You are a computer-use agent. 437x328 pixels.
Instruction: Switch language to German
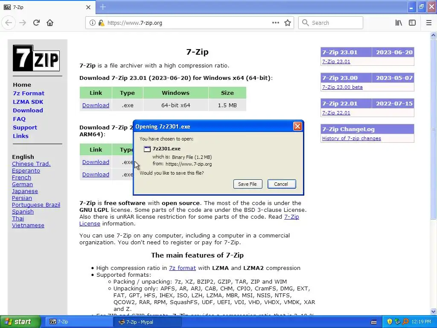click(x=22, y=184)
